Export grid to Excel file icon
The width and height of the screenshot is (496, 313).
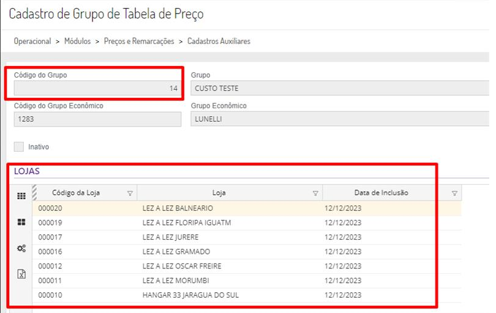coord(21,274)
